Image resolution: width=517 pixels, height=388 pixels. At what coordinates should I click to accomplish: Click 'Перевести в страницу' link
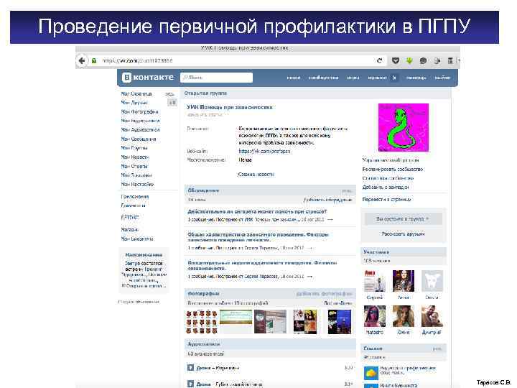coord(387,199)
